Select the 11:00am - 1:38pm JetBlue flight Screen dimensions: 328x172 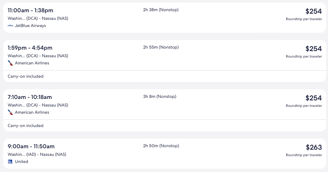coord(30,10)
